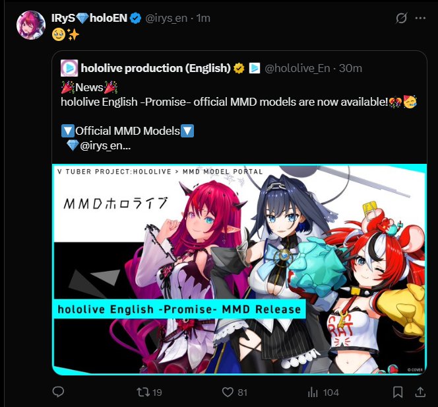The height and width of the screenshot is (407, 438).
Task: Open the @hololive_En handle
Action: 297,69
